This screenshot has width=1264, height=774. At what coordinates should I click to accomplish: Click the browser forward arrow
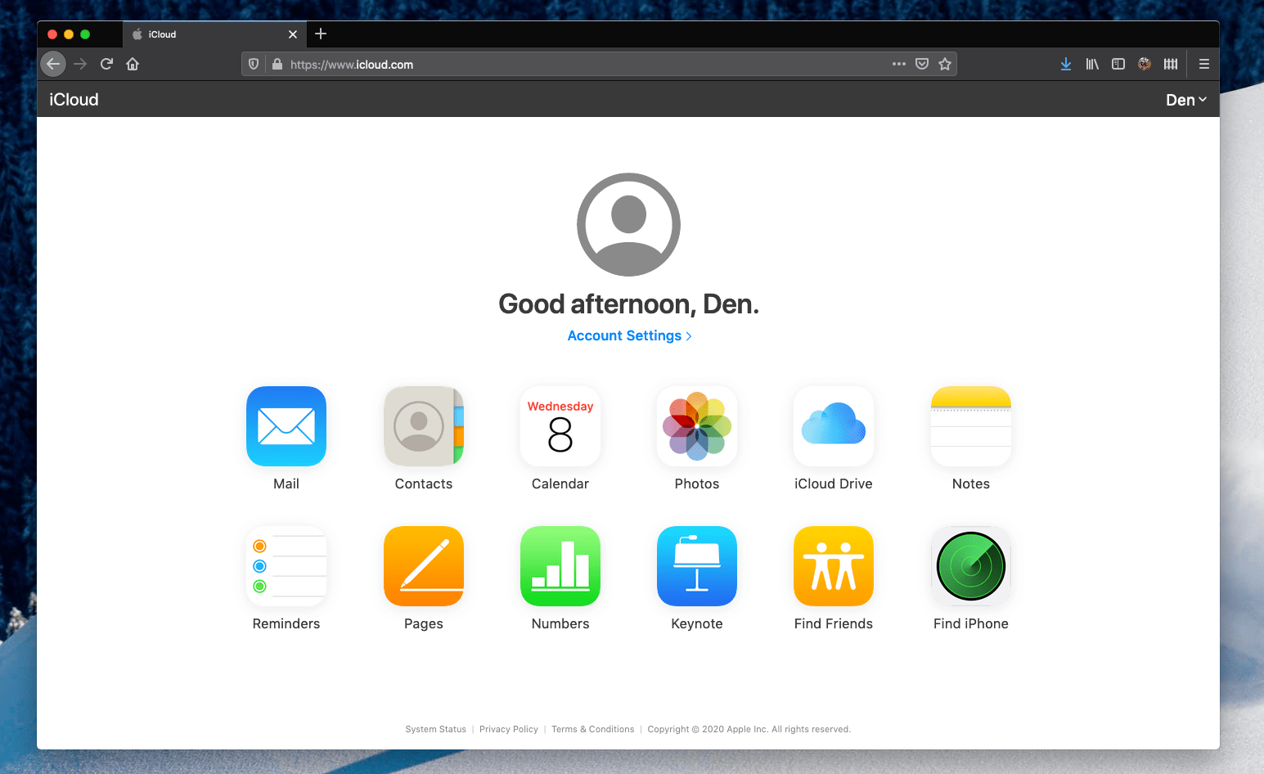coord(80,64)
